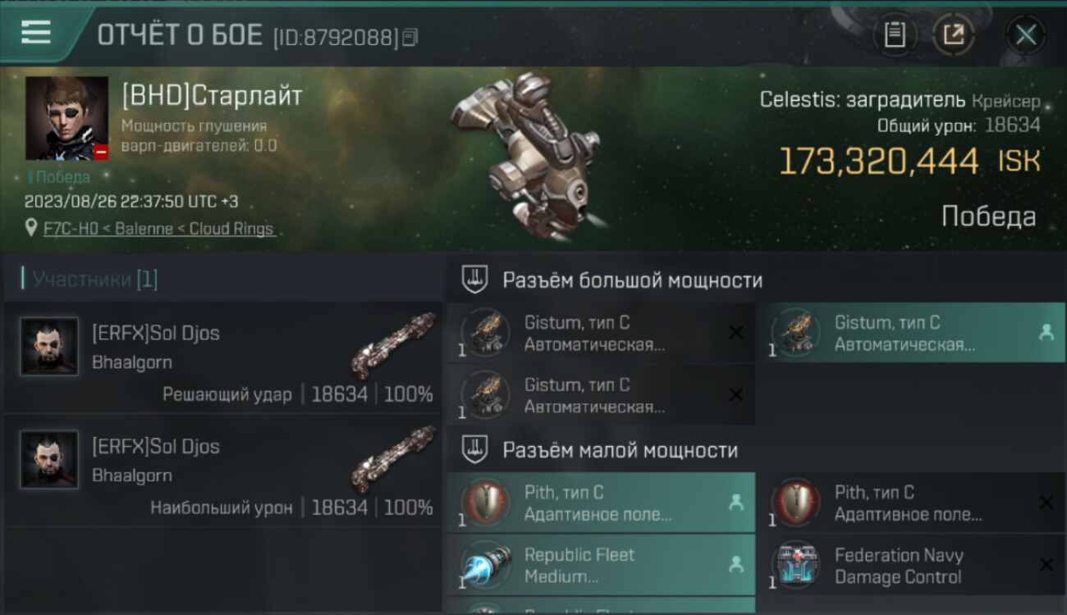Click the Republic Fleet Medium module icon
The height and width of the screenshot is (615, 1067).
click(x=483, y=566)
